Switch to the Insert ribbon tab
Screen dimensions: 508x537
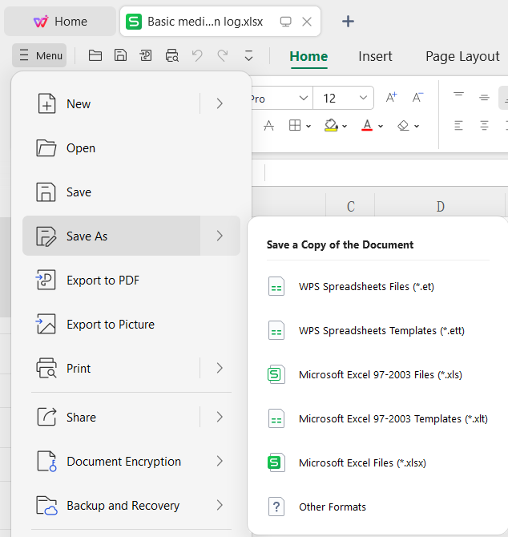click(x=375, y=56)
